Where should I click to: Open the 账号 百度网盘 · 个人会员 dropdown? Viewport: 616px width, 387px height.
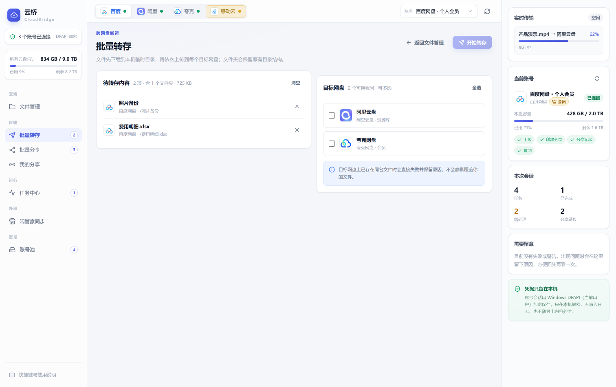point(439,11)
